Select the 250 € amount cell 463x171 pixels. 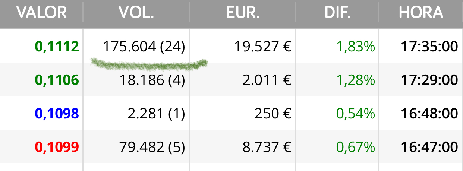pos(273,113)
